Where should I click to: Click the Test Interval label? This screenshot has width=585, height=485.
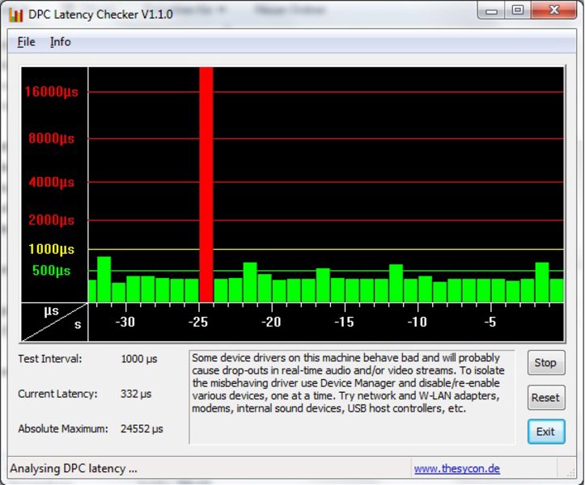click(x=50, y=359)
